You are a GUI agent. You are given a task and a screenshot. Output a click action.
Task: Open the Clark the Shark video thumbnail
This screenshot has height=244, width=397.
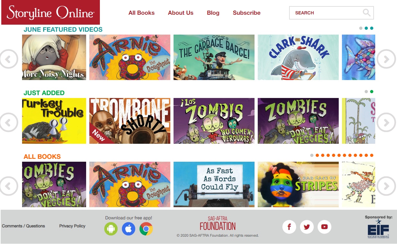click(298, 57)
